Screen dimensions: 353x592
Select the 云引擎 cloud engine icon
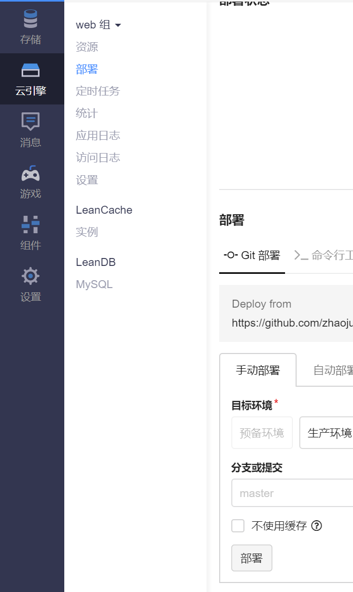click(x=31, y=70)
